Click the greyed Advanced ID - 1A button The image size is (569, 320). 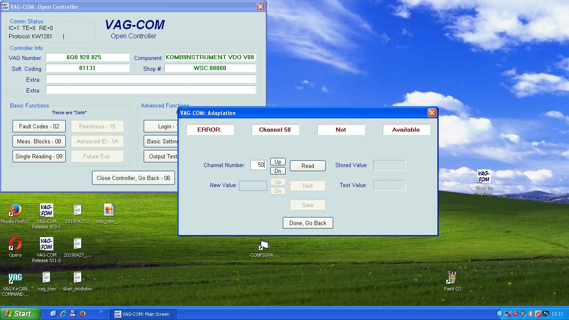coord(97,141)
